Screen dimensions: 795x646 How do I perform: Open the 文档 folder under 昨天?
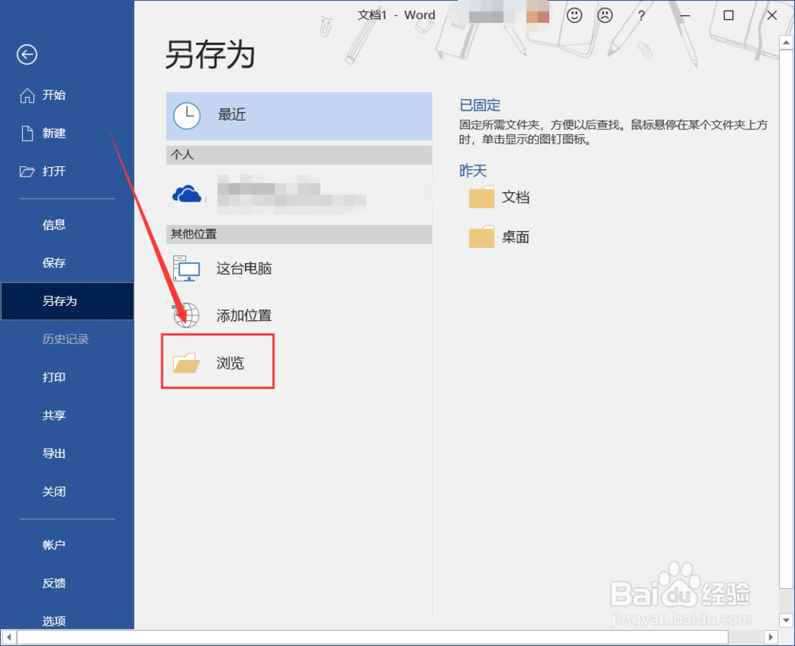click(x=516, y=197)
